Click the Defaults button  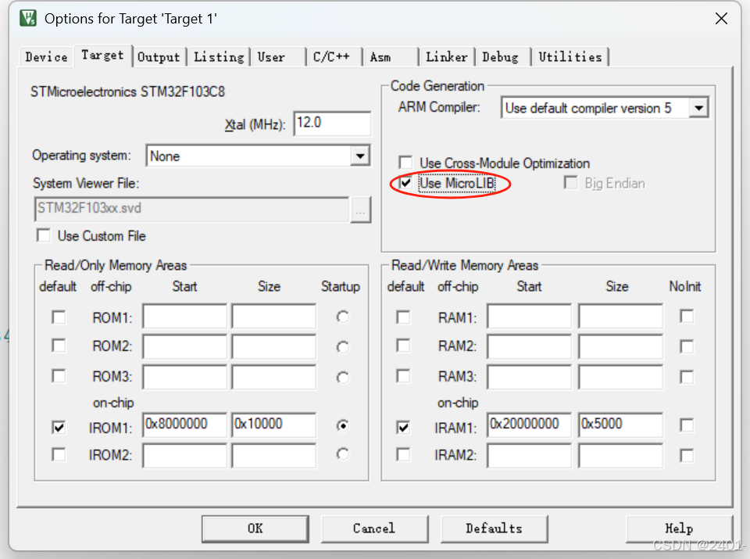click(494, 529)
